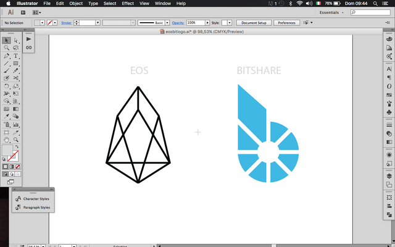The image size is (395, 247).
Task: Swap fill and stroke colors
Action: pyautogui.click(x=17, y=146)
